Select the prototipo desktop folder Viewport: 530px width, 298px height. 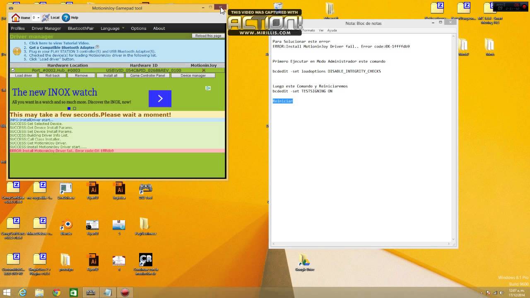pyautogui.click(x=66, y=263)
